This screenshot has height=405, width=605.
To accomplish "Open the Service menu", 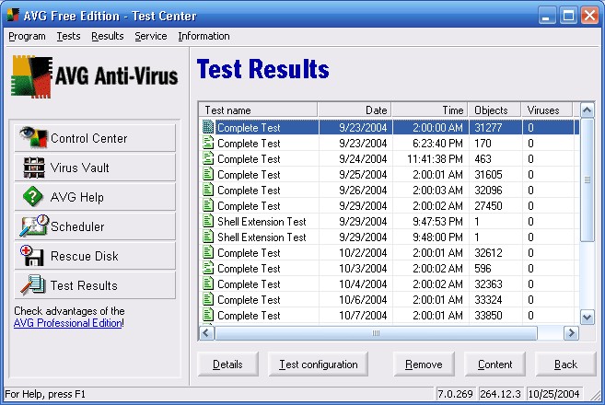I will 151,36.
